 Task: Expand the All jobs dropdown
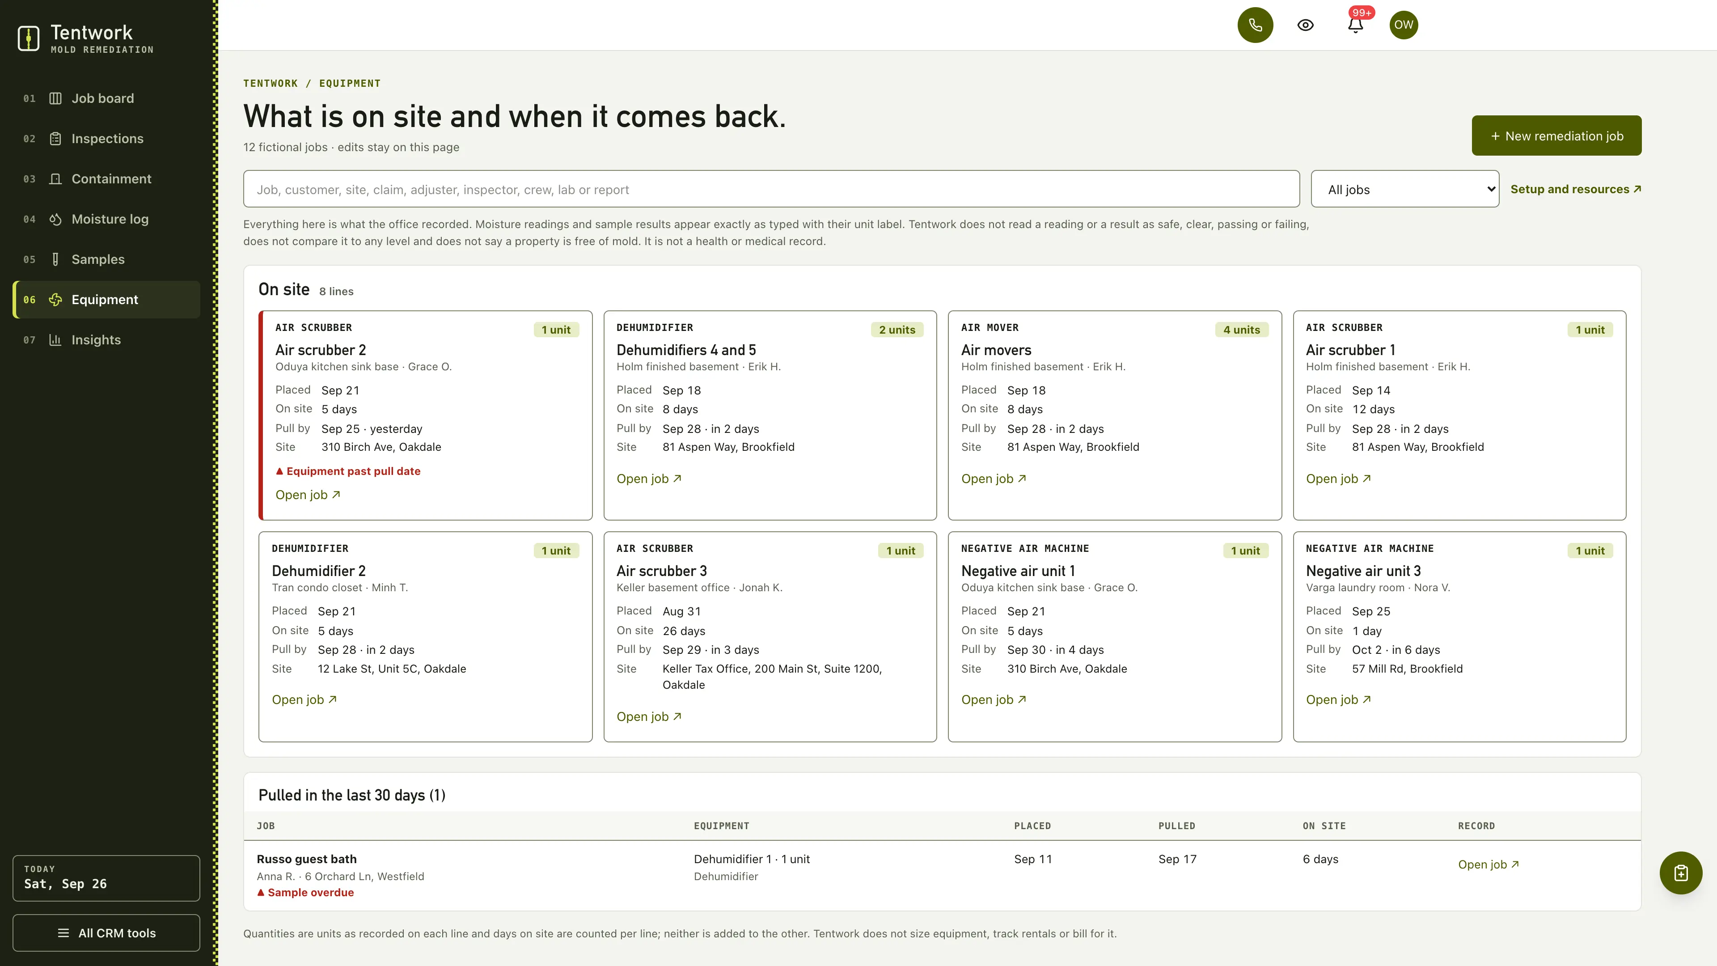tap(1404, 189)
